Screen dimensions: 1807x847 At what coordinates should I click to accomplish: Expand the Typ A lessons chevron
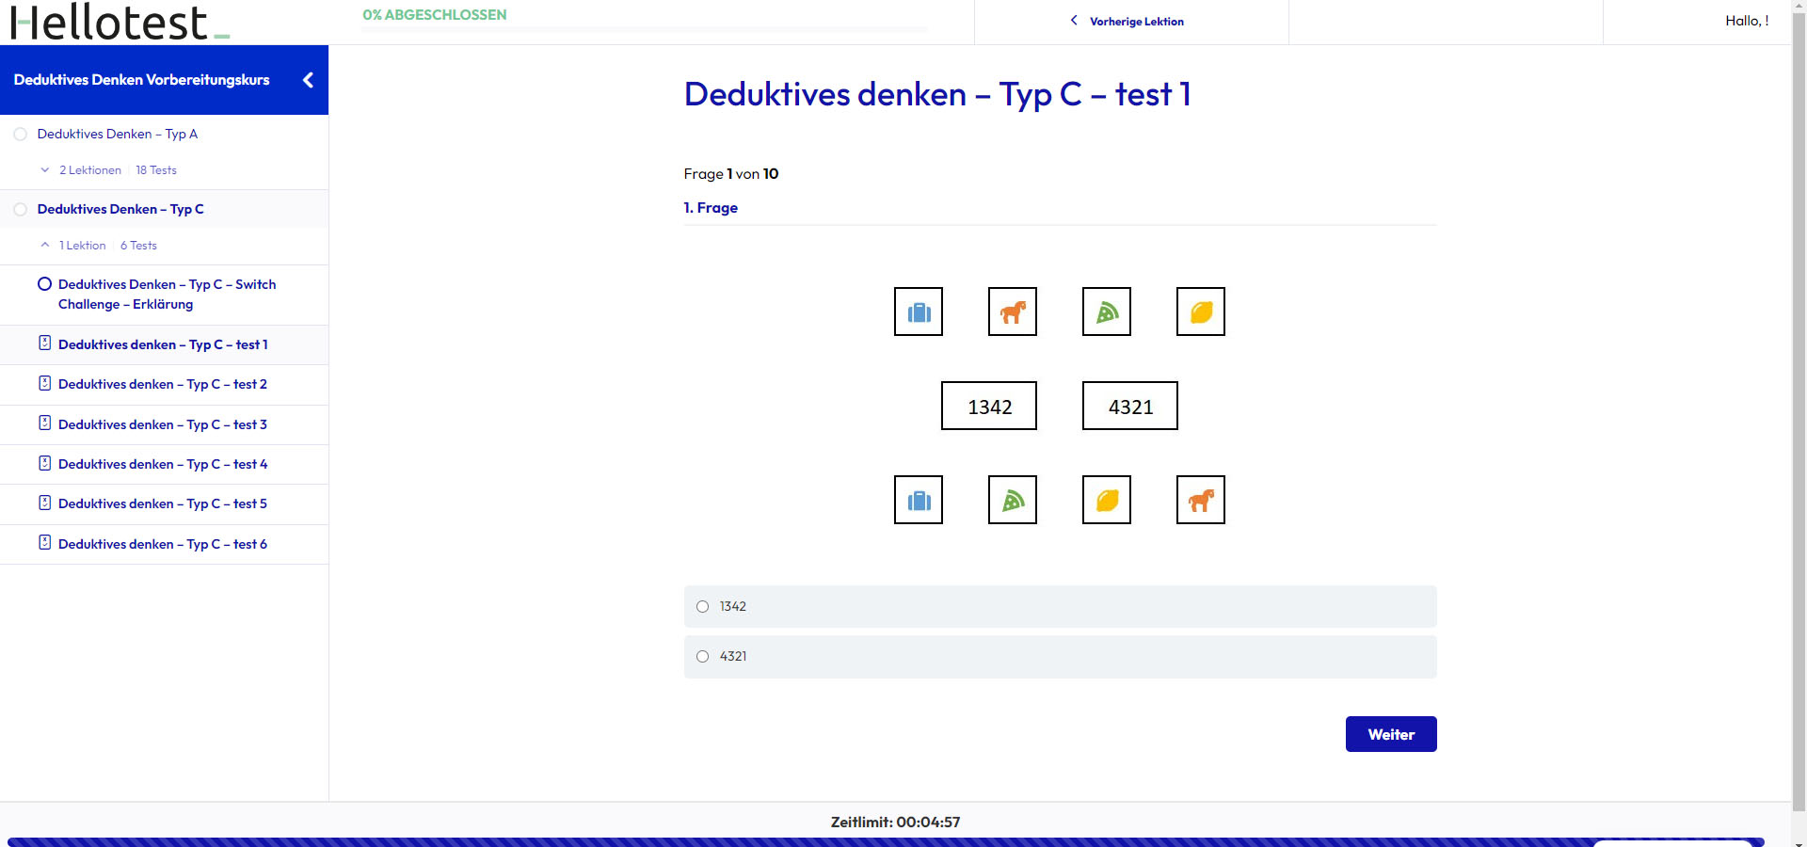tap(44, 170)
